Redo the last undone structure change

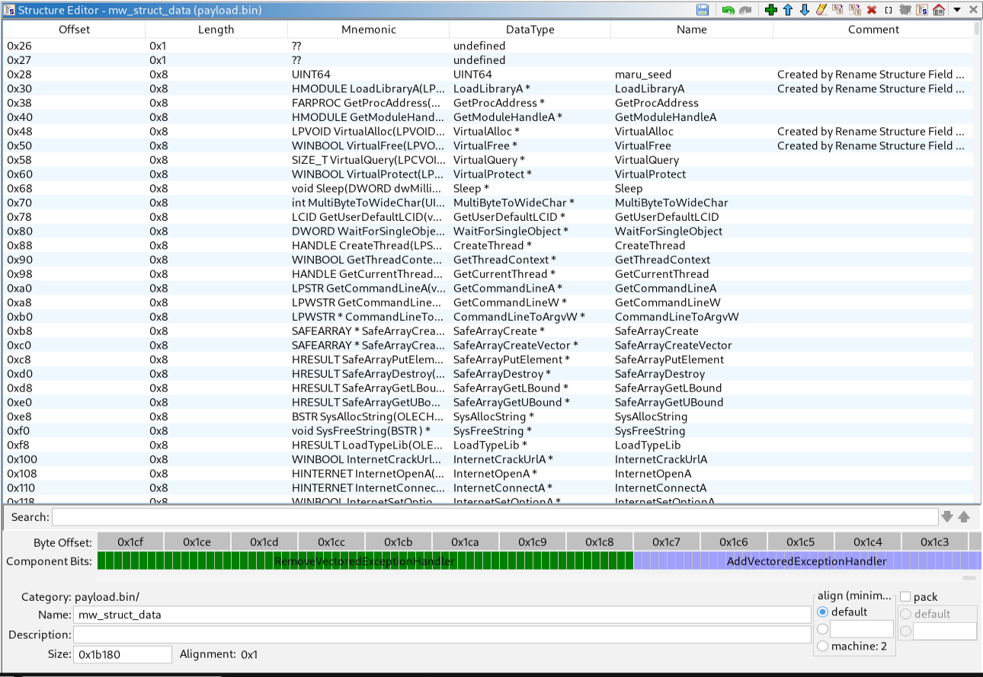745,10
